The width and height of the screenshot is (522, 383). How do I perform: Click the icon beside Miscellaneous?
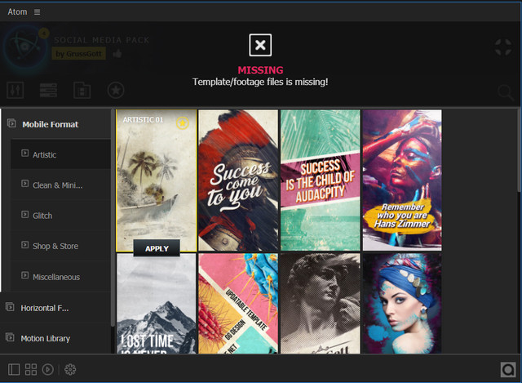[x=25, y=275]
